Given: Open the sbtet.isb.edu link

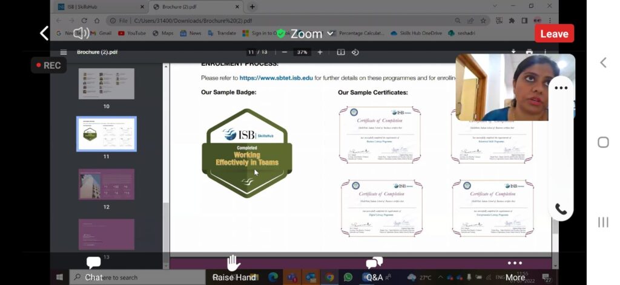Looking at the screenshot, I should click(x=276, y=78).
